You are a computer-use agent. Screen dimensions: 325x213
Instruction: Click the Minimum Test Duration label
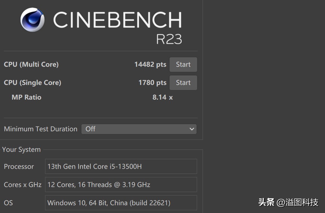coord(41,129)
